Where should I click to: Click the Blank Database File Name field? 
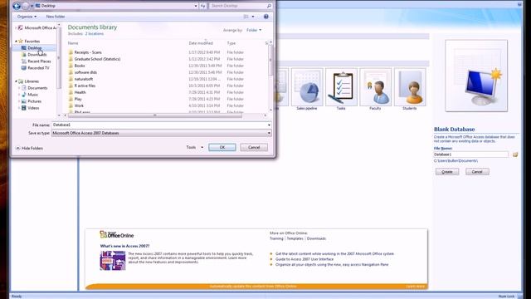[x=470, y=154]
